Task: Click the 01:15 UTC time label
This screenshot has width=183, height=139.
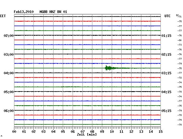Action: 166,35
